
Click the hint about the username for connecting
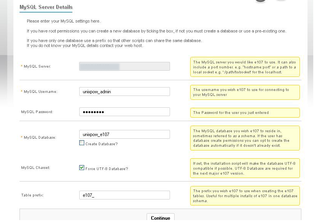245,92
